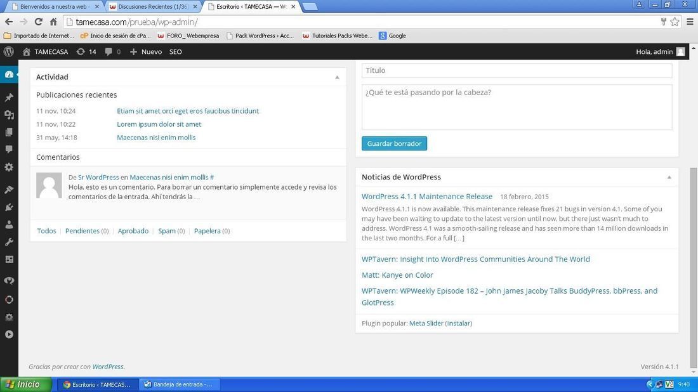Open the SEO menu in admin bar
Viewport: 698px width, 392px height.
pos(175,51)
